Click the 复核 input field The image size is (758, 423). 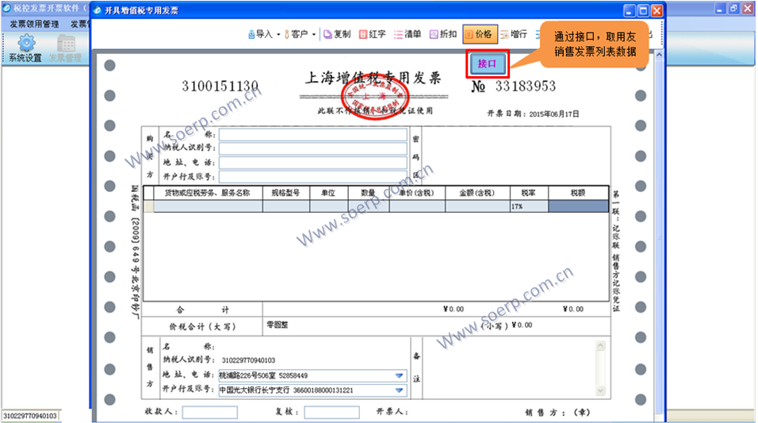[331, 413]
